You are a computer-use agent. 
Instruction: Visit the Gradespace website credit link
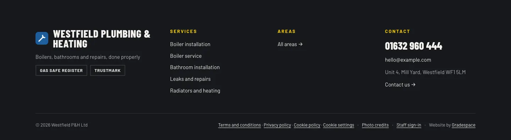point(463,125)
